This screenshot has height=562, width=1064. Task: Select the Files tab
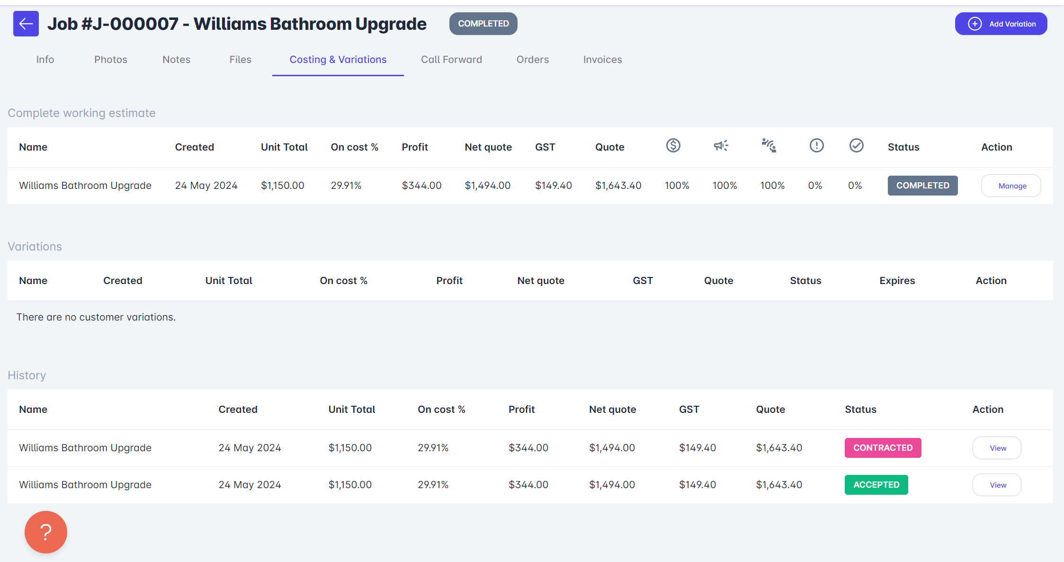(x=240, y=60)
